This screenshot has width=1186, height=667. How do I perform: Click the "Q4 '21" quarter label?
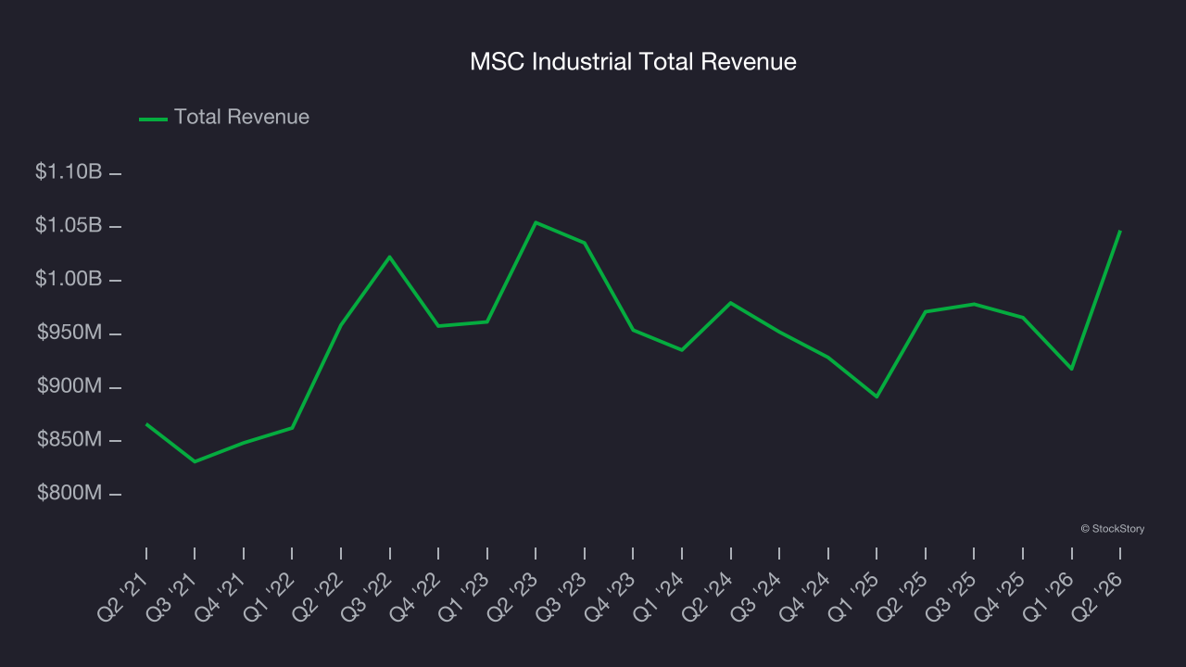(221, 596)
